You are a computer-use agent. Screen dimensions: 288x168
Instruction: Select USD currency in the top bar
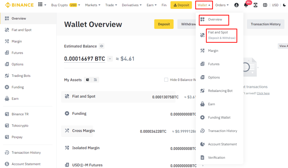pos(275,5)
